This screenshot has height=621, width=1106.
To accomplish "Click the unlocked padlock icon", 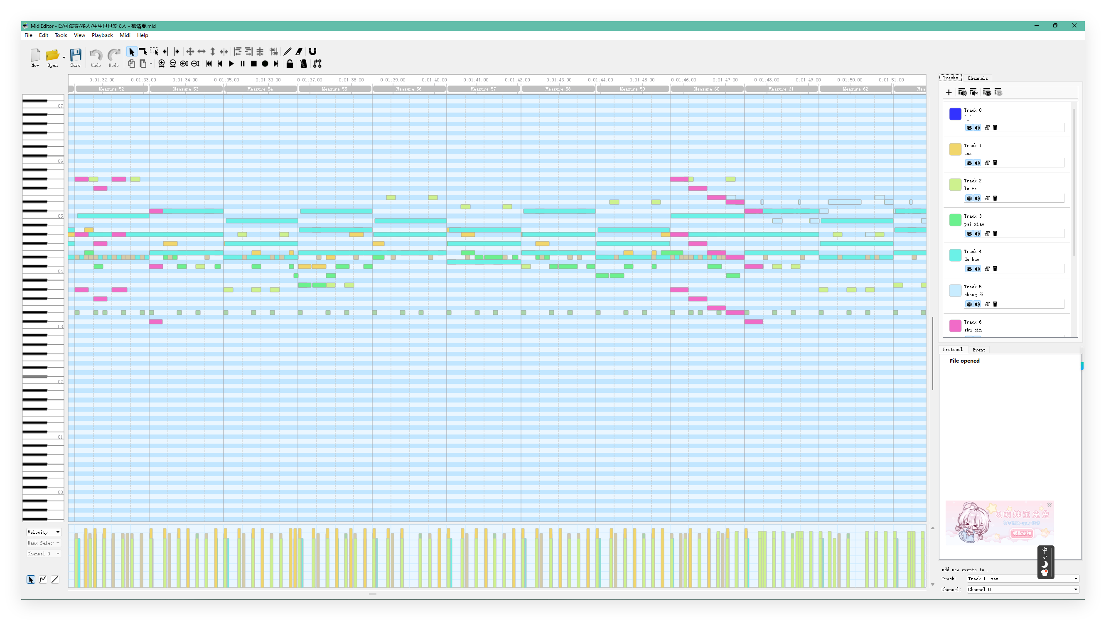I will point(290,64).
